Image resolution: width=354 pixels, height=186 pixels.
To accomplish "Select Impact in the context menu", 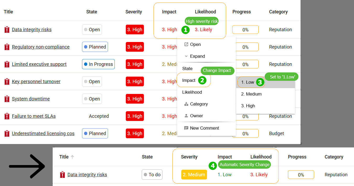I will [189, 80].
